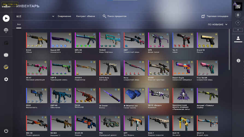
Task: Click the inventory vertical scrollbar
Action: coord(229,49)
